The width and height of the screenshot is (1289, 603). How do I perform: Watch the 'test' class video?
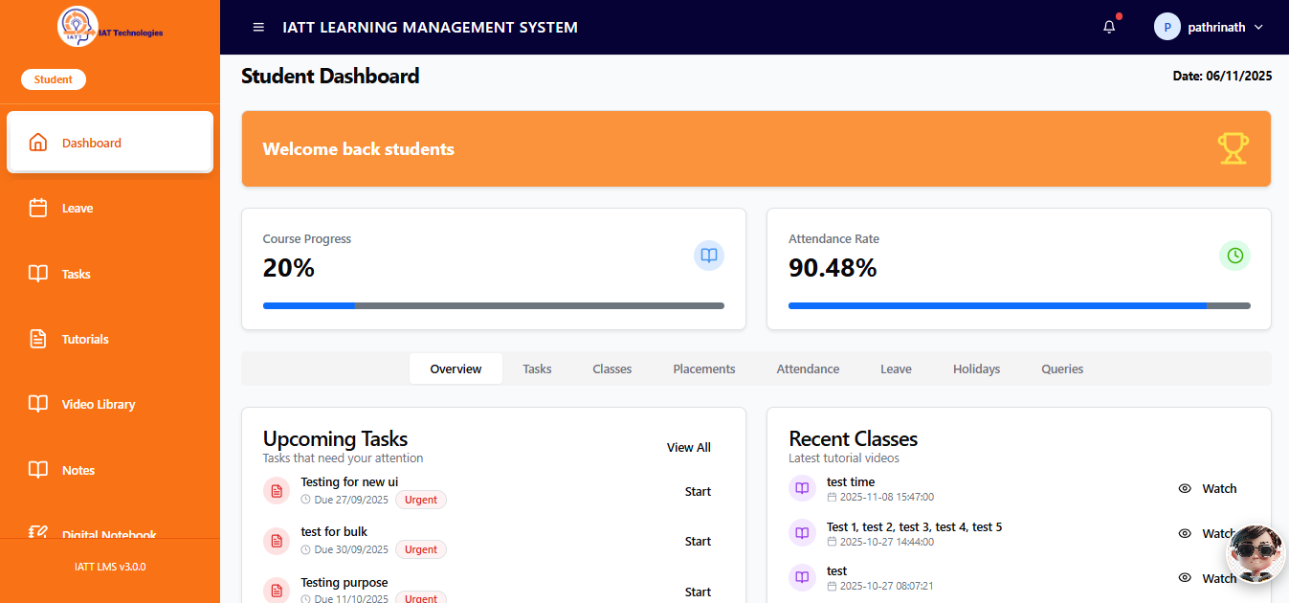[x=1208, y=578]
